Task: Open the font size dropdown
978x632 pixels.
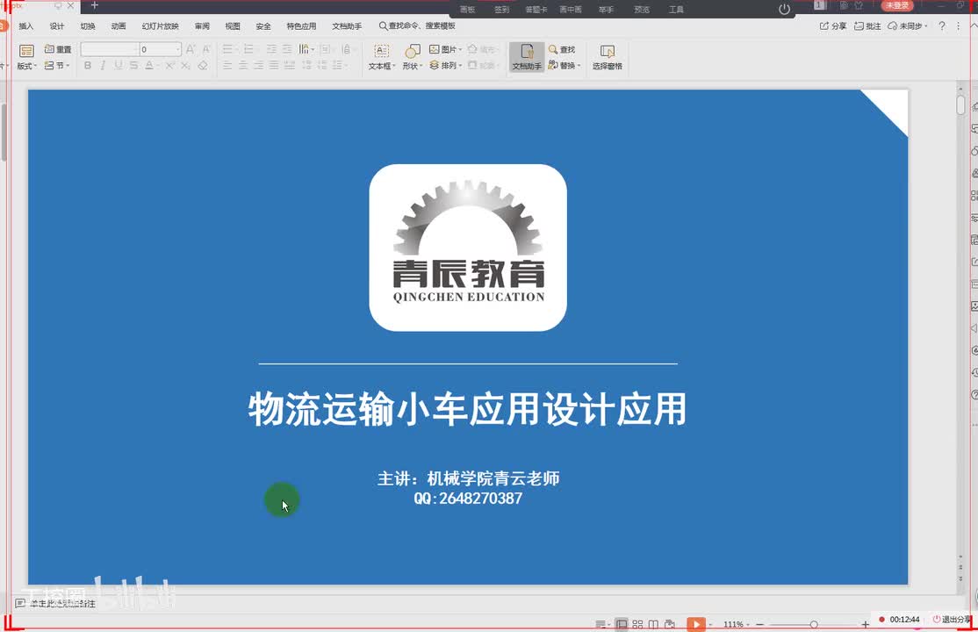Action: click(177, 49)
